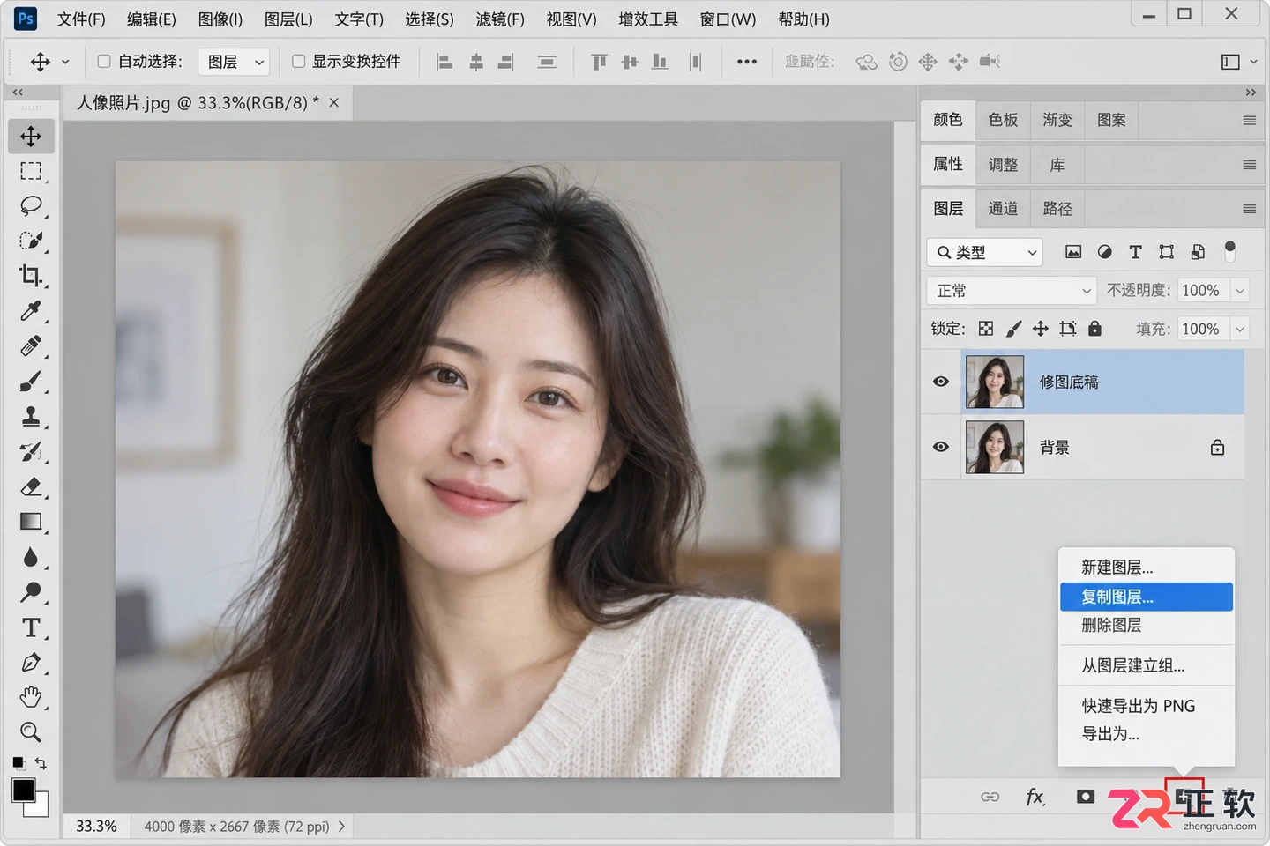Hide the 背景 layer
The height and width of the screenshot is (846, 1270).
(941, 447)
